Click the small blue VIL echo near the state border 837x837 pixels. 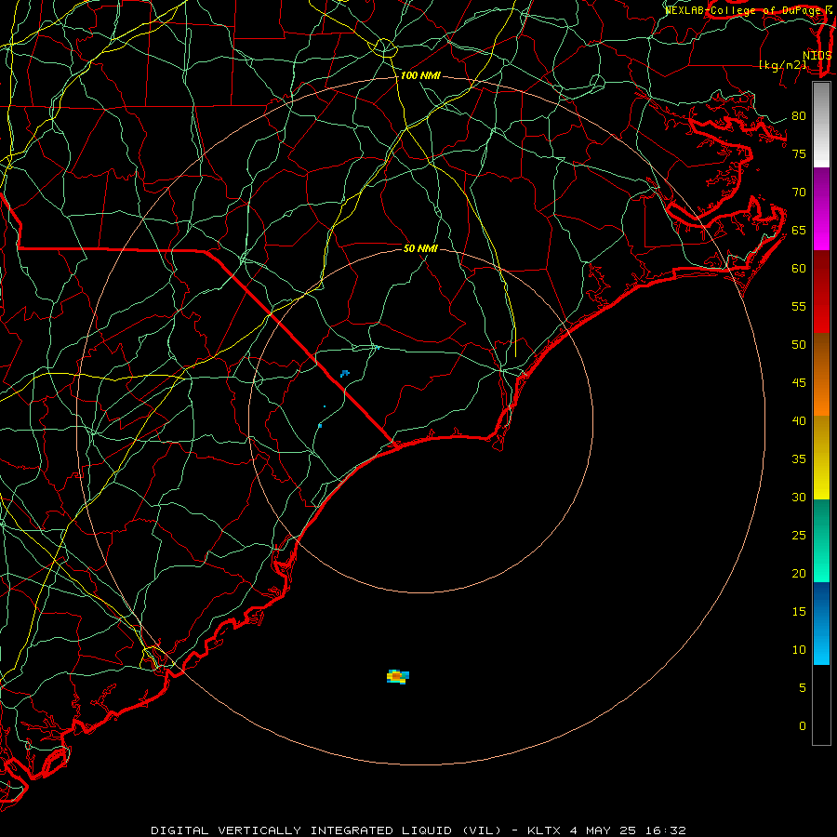point(345,373)
